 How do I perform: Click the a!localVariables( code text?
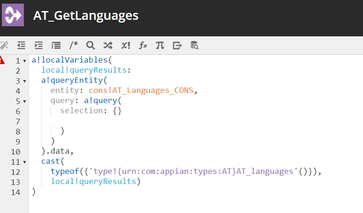click(72, 60)
